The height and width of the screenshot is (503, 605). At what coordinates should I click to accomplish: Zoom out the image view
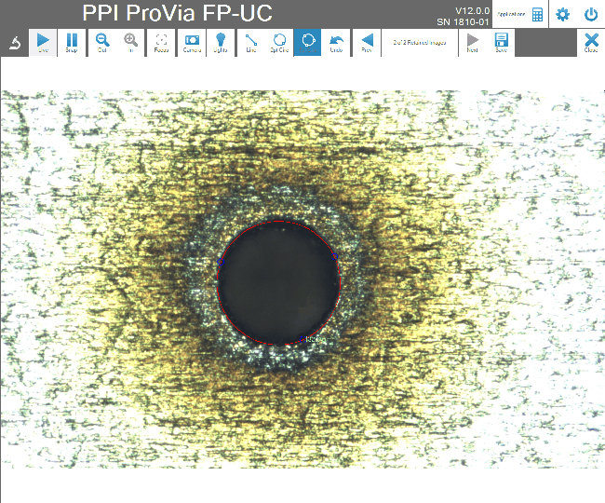(102, 43)
